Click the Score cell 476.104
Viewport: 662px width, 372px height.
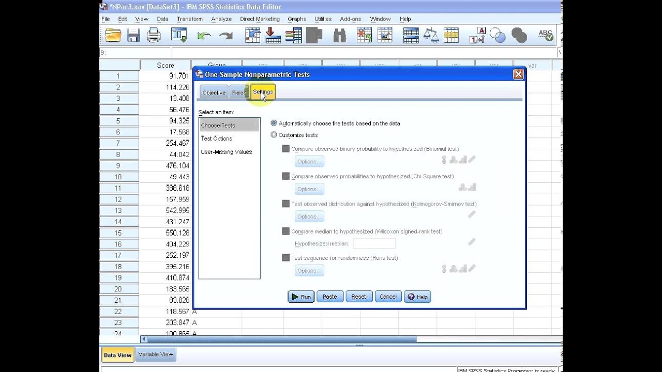point(165,165)
